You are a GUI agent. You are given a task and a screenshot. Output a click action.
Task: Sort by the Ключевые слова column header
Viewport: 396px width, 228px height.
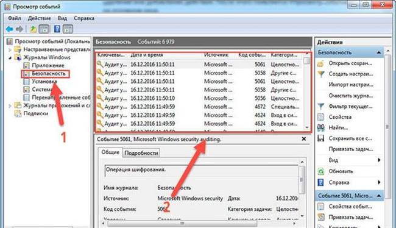(111, 55)
